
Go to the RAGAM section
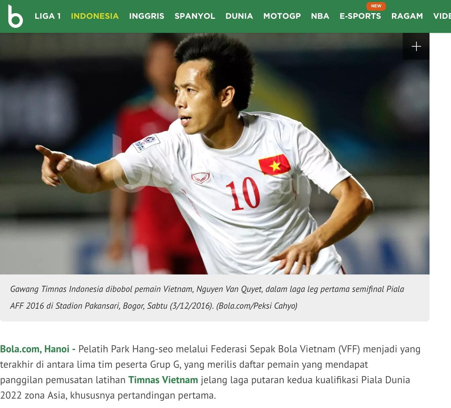[x=407, y=16]
